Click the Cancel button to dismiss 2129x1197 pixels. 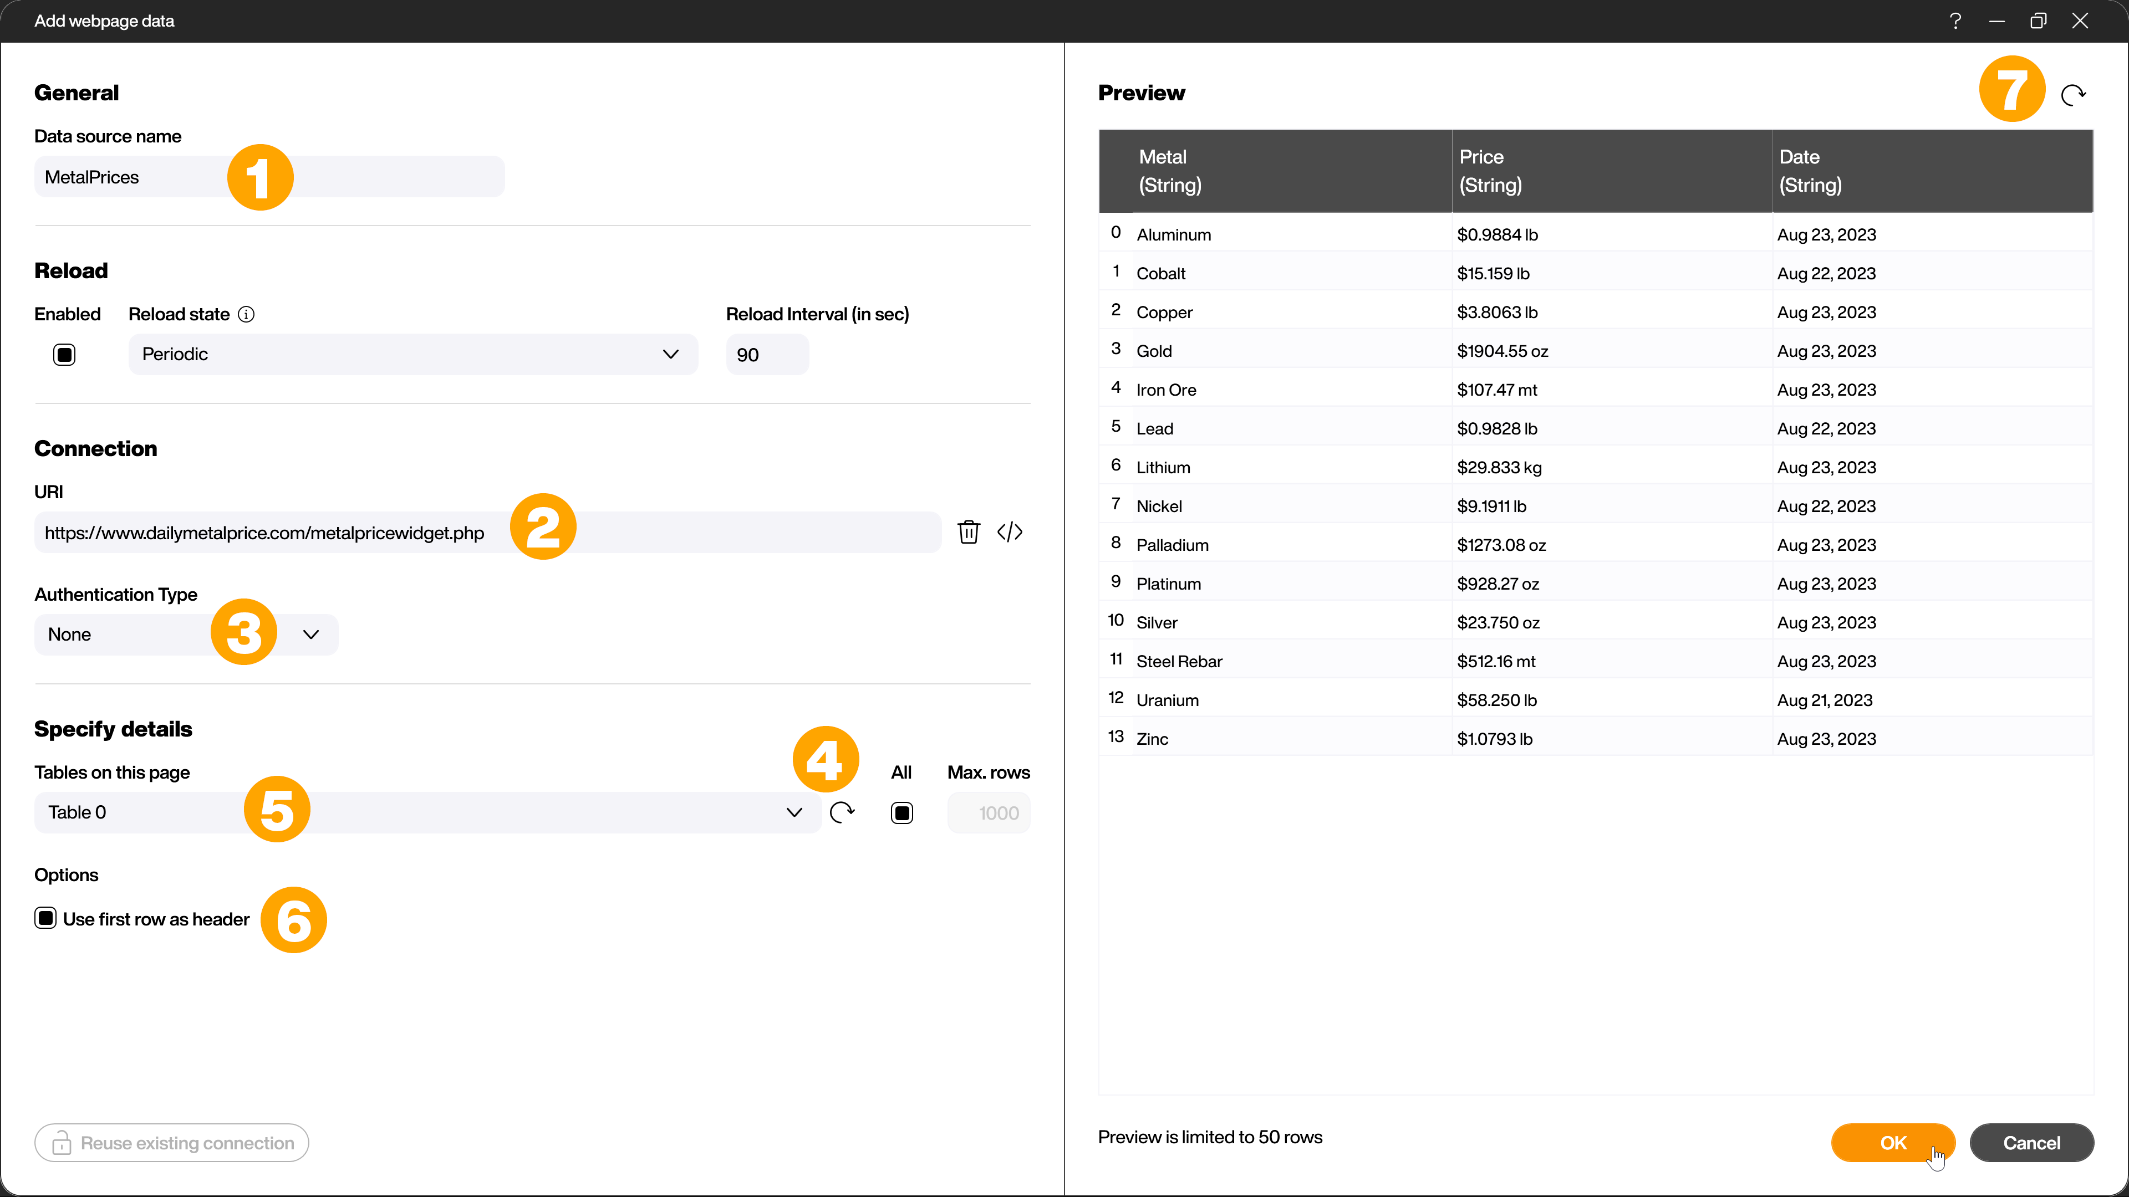coord(2031,1143)
